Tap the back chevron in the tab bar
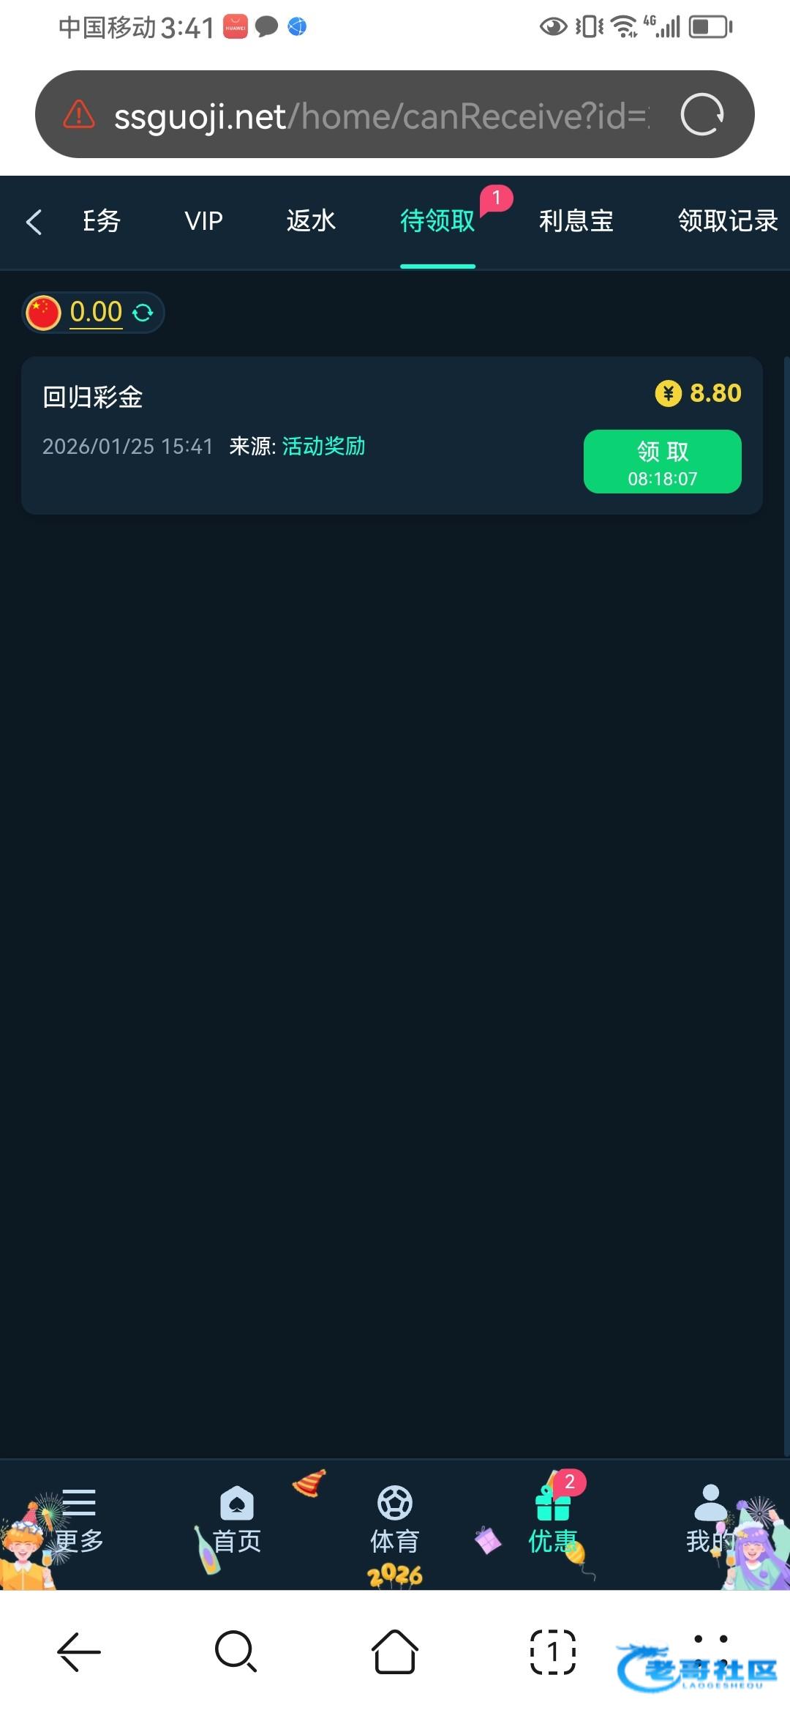The image size is (790, 1713). [x=34, y=222]
